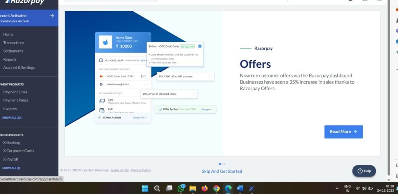
Task: Open Google Chrome from taskbar
Action: pos(216,189)
